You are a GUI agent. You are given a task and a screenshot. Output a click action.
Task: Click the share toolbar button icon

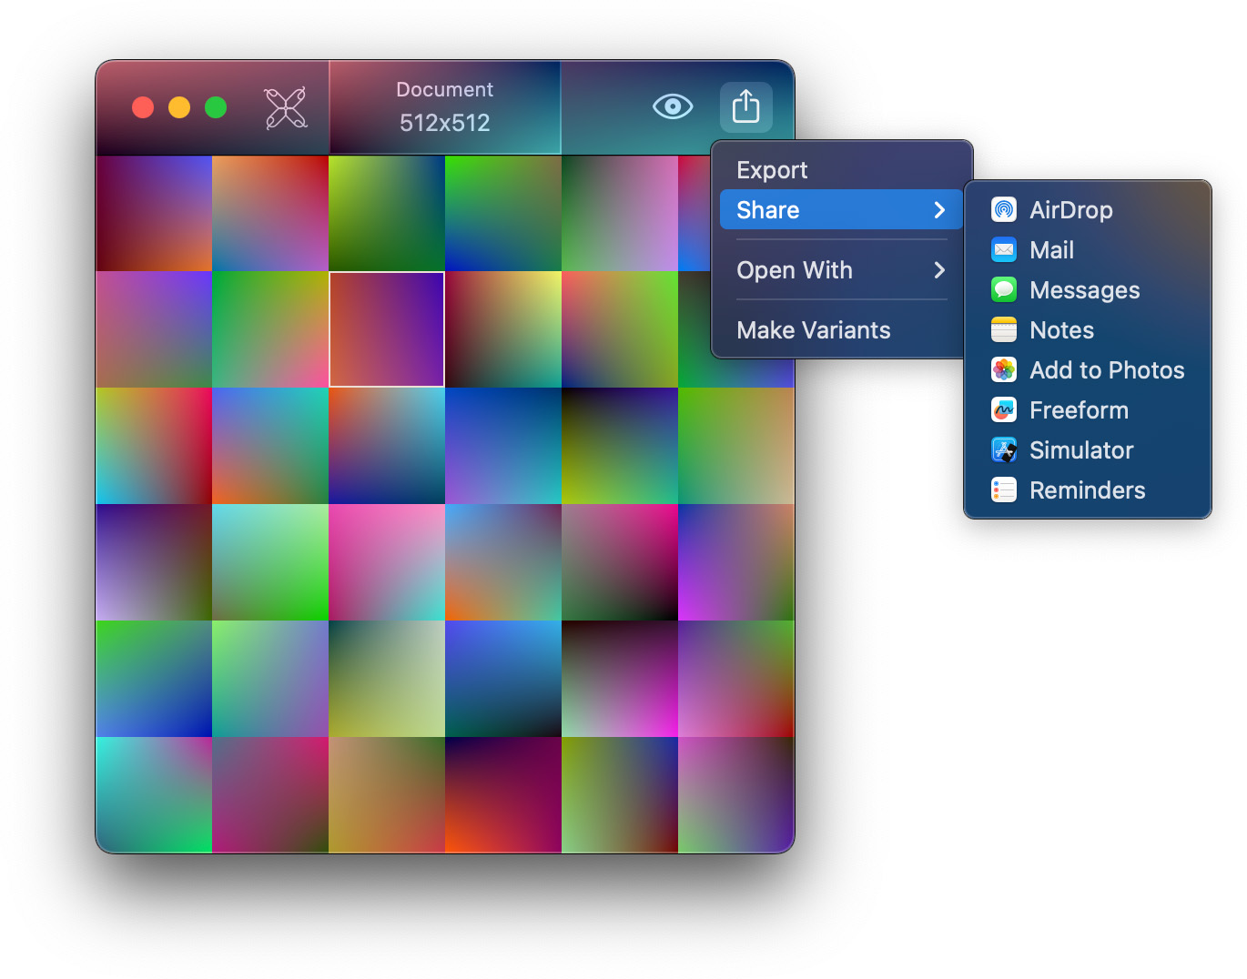click(x=745, y=107)
